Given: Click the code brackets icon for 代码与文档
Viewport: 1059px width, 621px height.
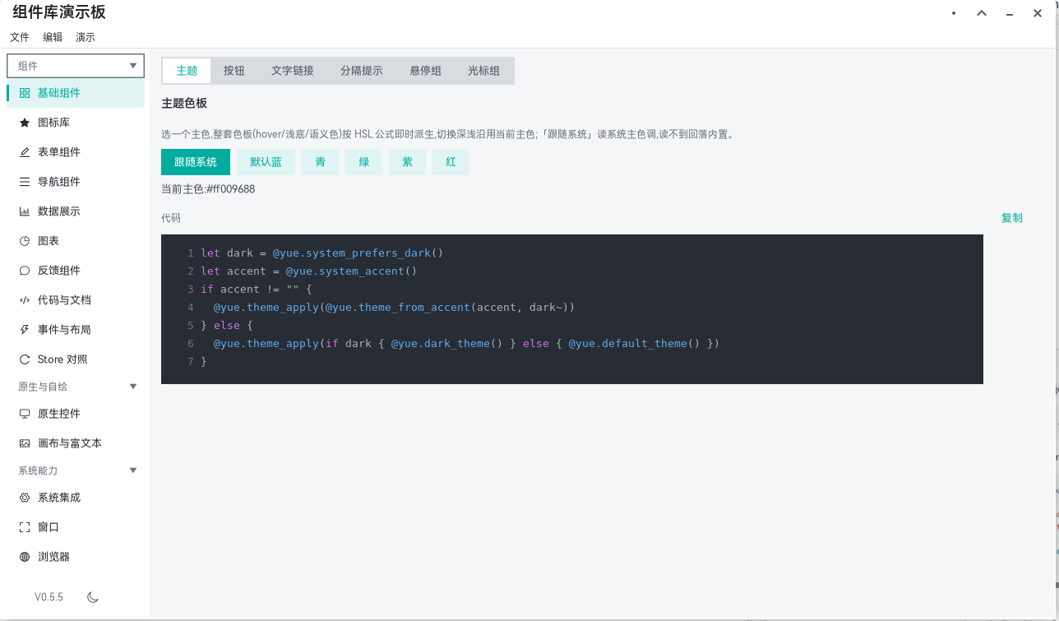Looking at the screenshot, I should 25,300.
